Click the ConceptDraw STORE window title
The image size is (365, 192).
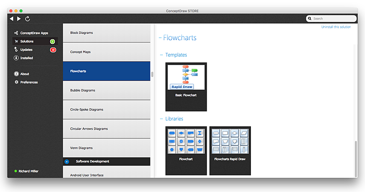pos(182,11)
